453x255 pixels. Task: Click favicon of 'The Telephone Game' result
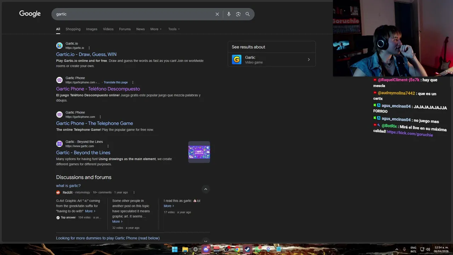pos(59,114)
